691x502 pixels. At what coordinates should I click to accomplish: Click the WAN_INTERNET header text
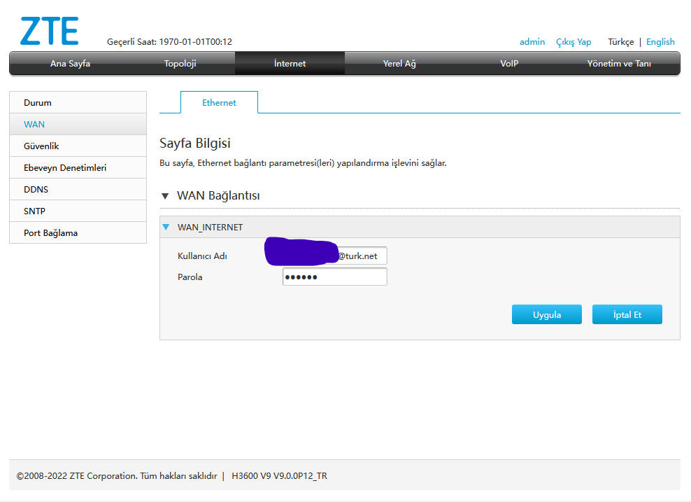[210, 227]
